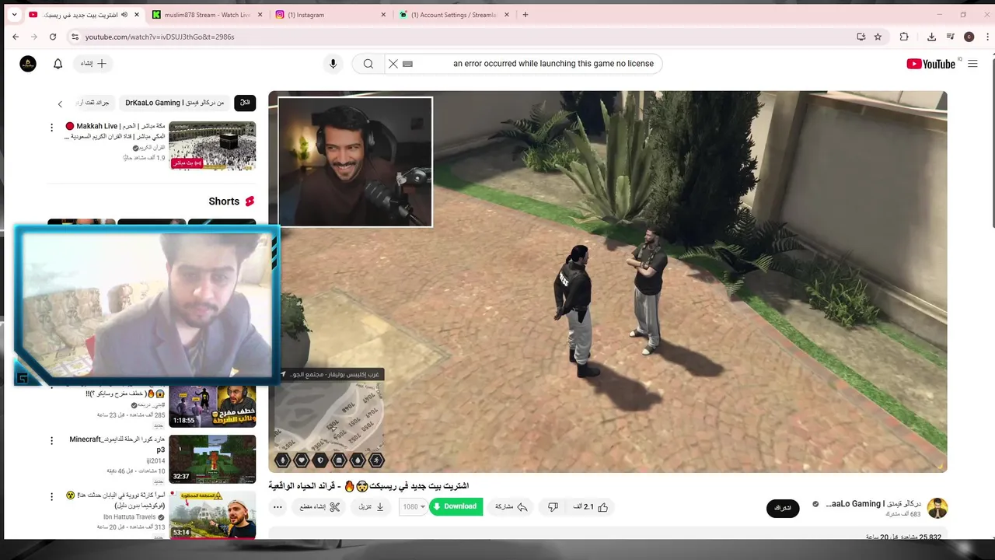This screenshot has width=995, height=560.
Task: Open the Minecraft 32:37 video thumbnail
Action: [x=212, y=459]
